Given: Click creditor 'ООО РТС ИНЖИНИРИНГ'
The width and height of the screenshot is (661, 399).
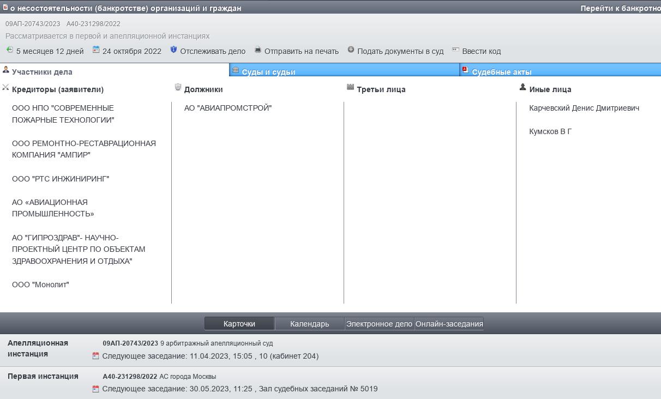Looking at the screenshot, I should 61,179.
